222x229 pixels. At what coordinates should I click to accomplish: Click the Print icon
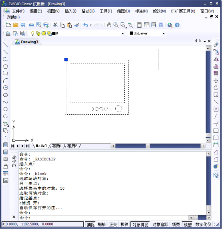(31, 25)
